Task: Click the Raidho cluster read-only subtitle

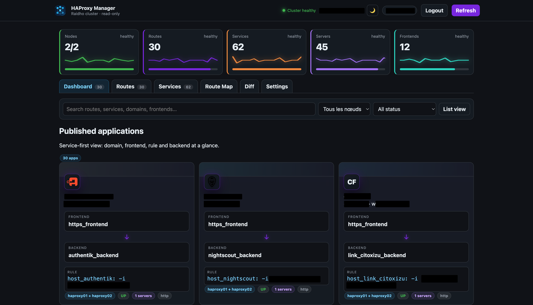Action: point(95,14)
